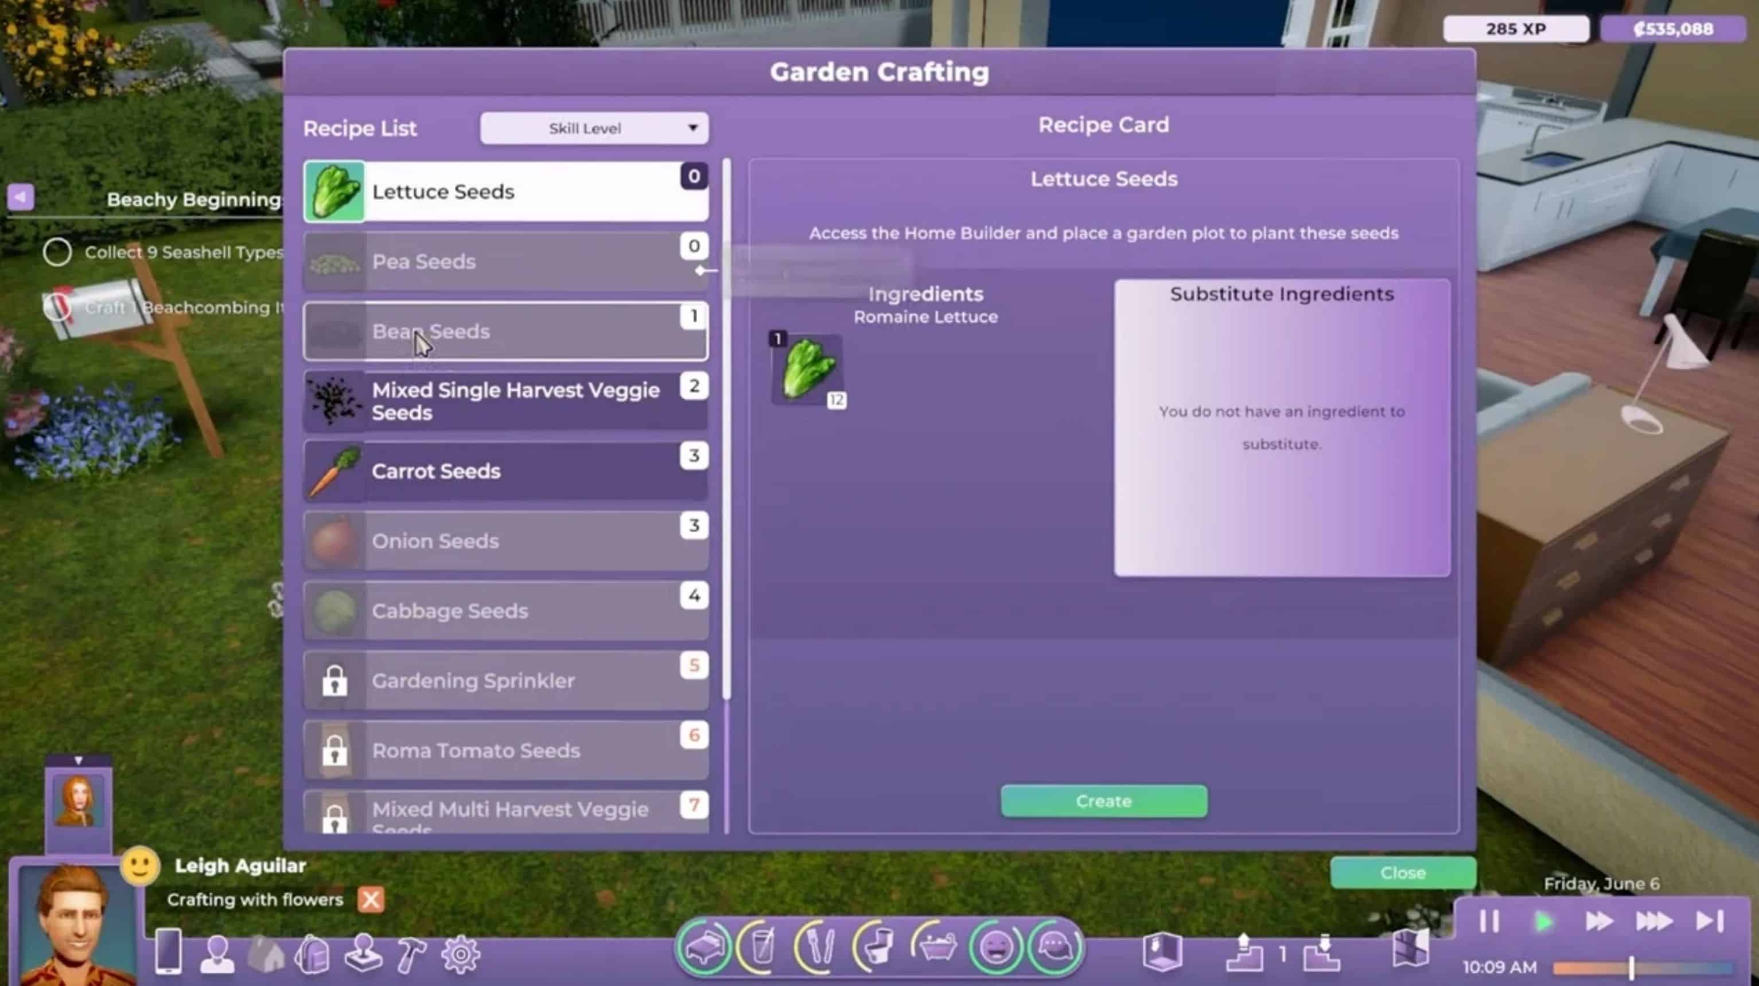
Task: Open the character profile silhouette icon
Action: pyautogui.click(x=217, y=954)
